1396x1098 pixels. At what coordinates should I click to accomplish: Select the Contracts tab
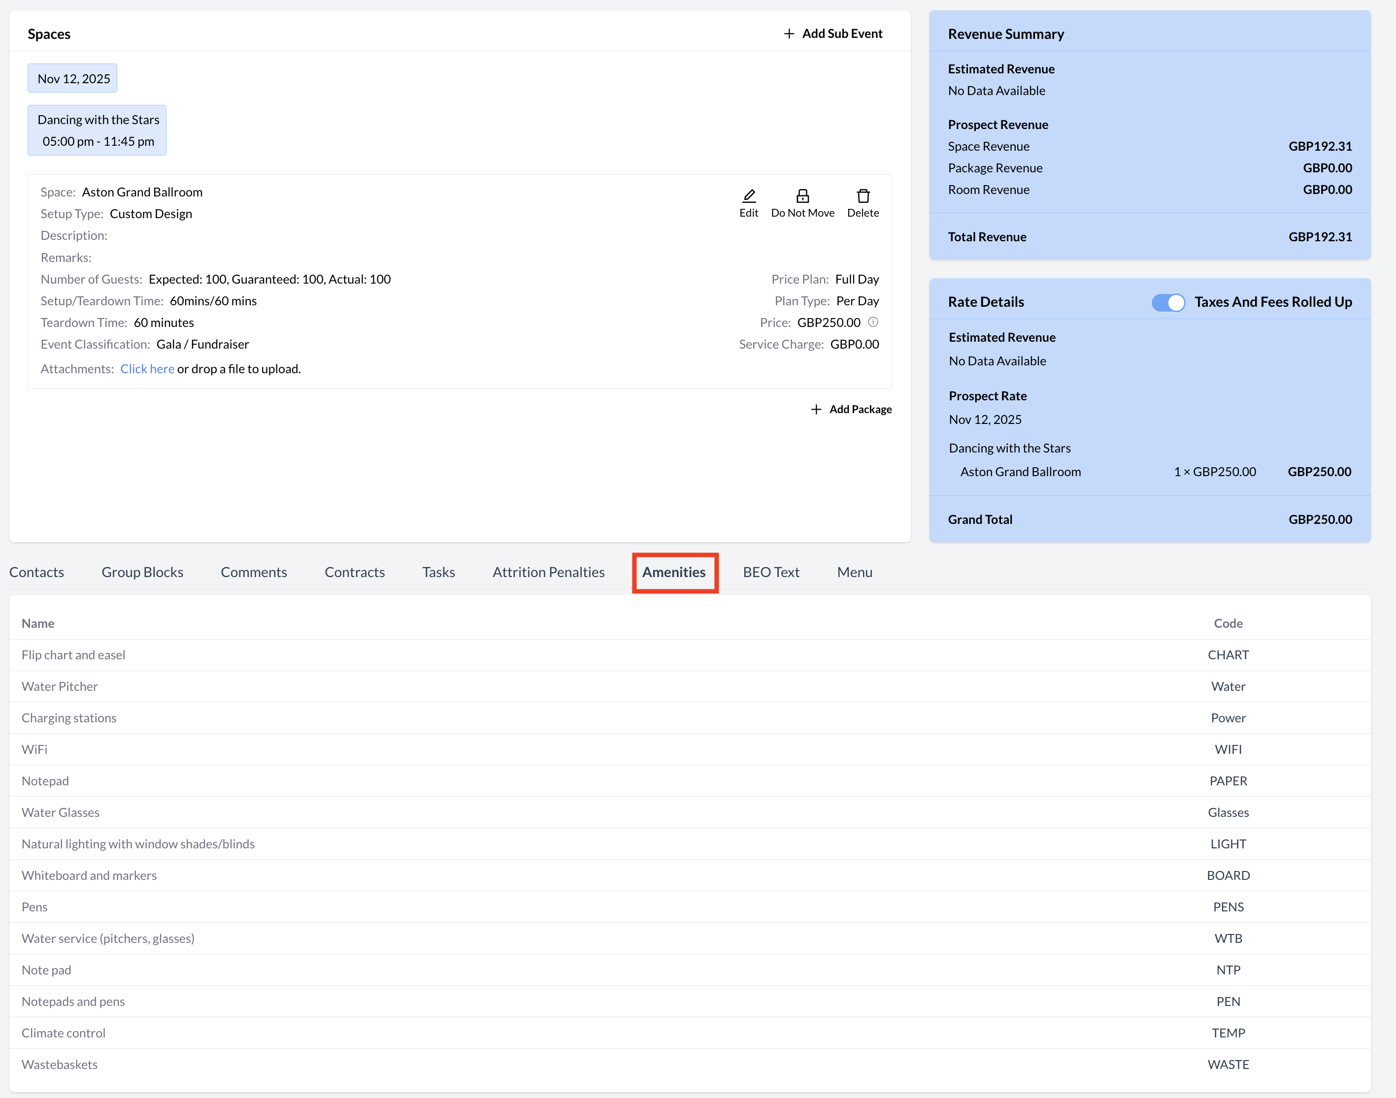click(x=354, y=572)
